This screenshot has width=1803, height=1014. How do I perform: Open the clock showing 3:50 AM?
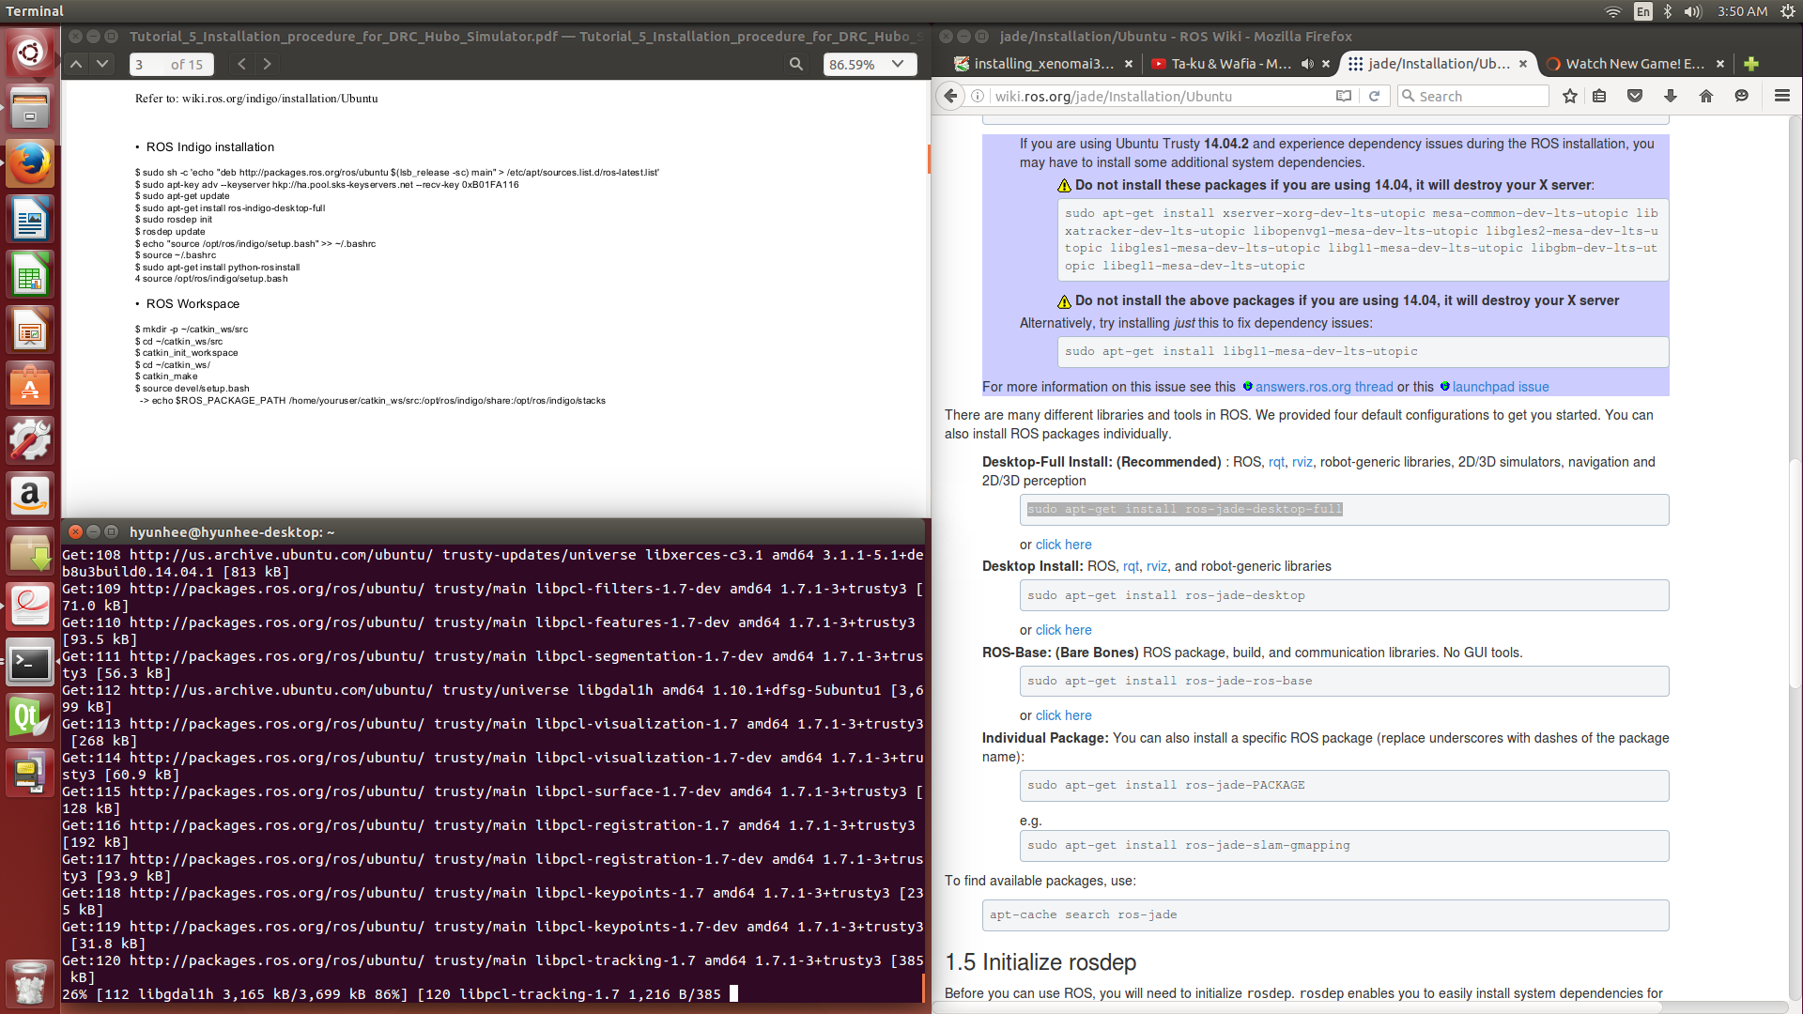tap(1742, 11)
